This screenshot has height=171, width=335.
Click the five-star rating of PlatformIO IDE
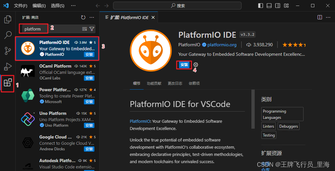294,45
